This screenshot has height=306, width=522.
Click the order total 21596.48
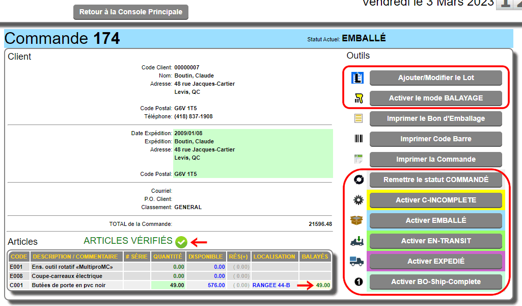tap(320, 224)
